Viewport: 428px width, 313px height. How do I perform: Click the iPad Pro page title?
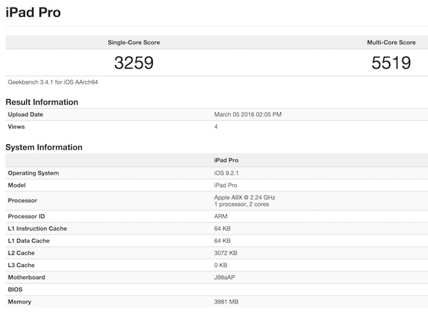tap(33, 13)
